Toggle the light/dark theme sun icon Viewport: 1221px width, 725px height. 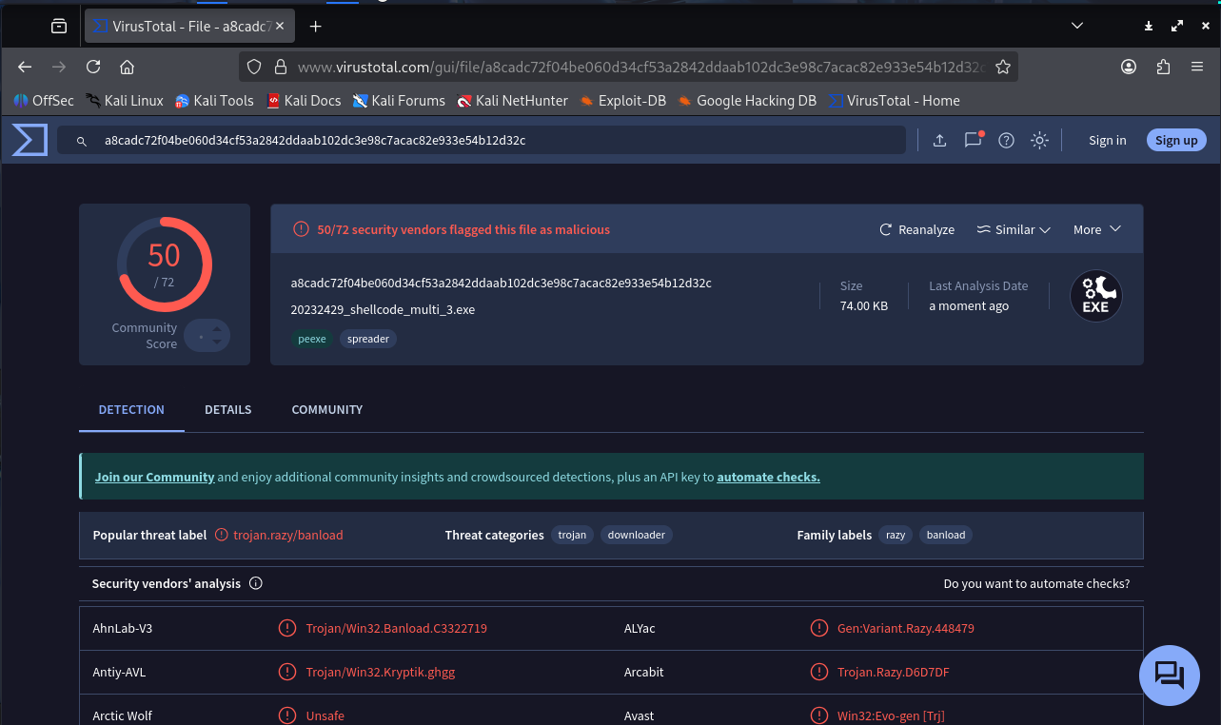tap(1039, 140)
